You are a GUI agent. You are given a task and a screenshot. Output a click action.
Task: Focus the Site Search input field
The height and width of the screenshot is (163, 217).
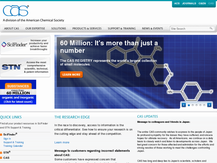tap(190, 29)
